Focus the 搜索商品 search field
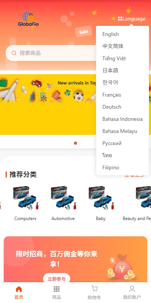 (x=51, y=53)
